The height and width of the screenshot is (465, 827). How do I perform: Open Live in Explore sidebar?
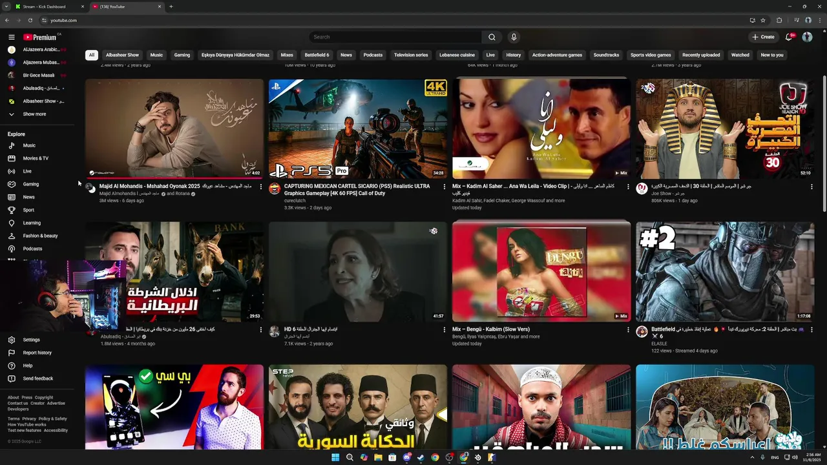[x=27, y=171]
